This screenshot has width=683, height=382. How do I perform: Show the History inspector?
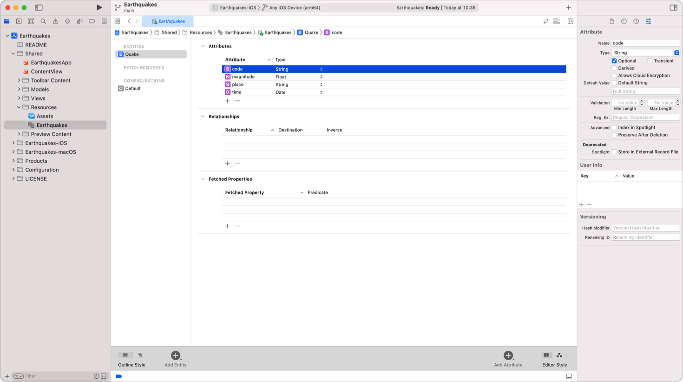(x=624, y=21)
